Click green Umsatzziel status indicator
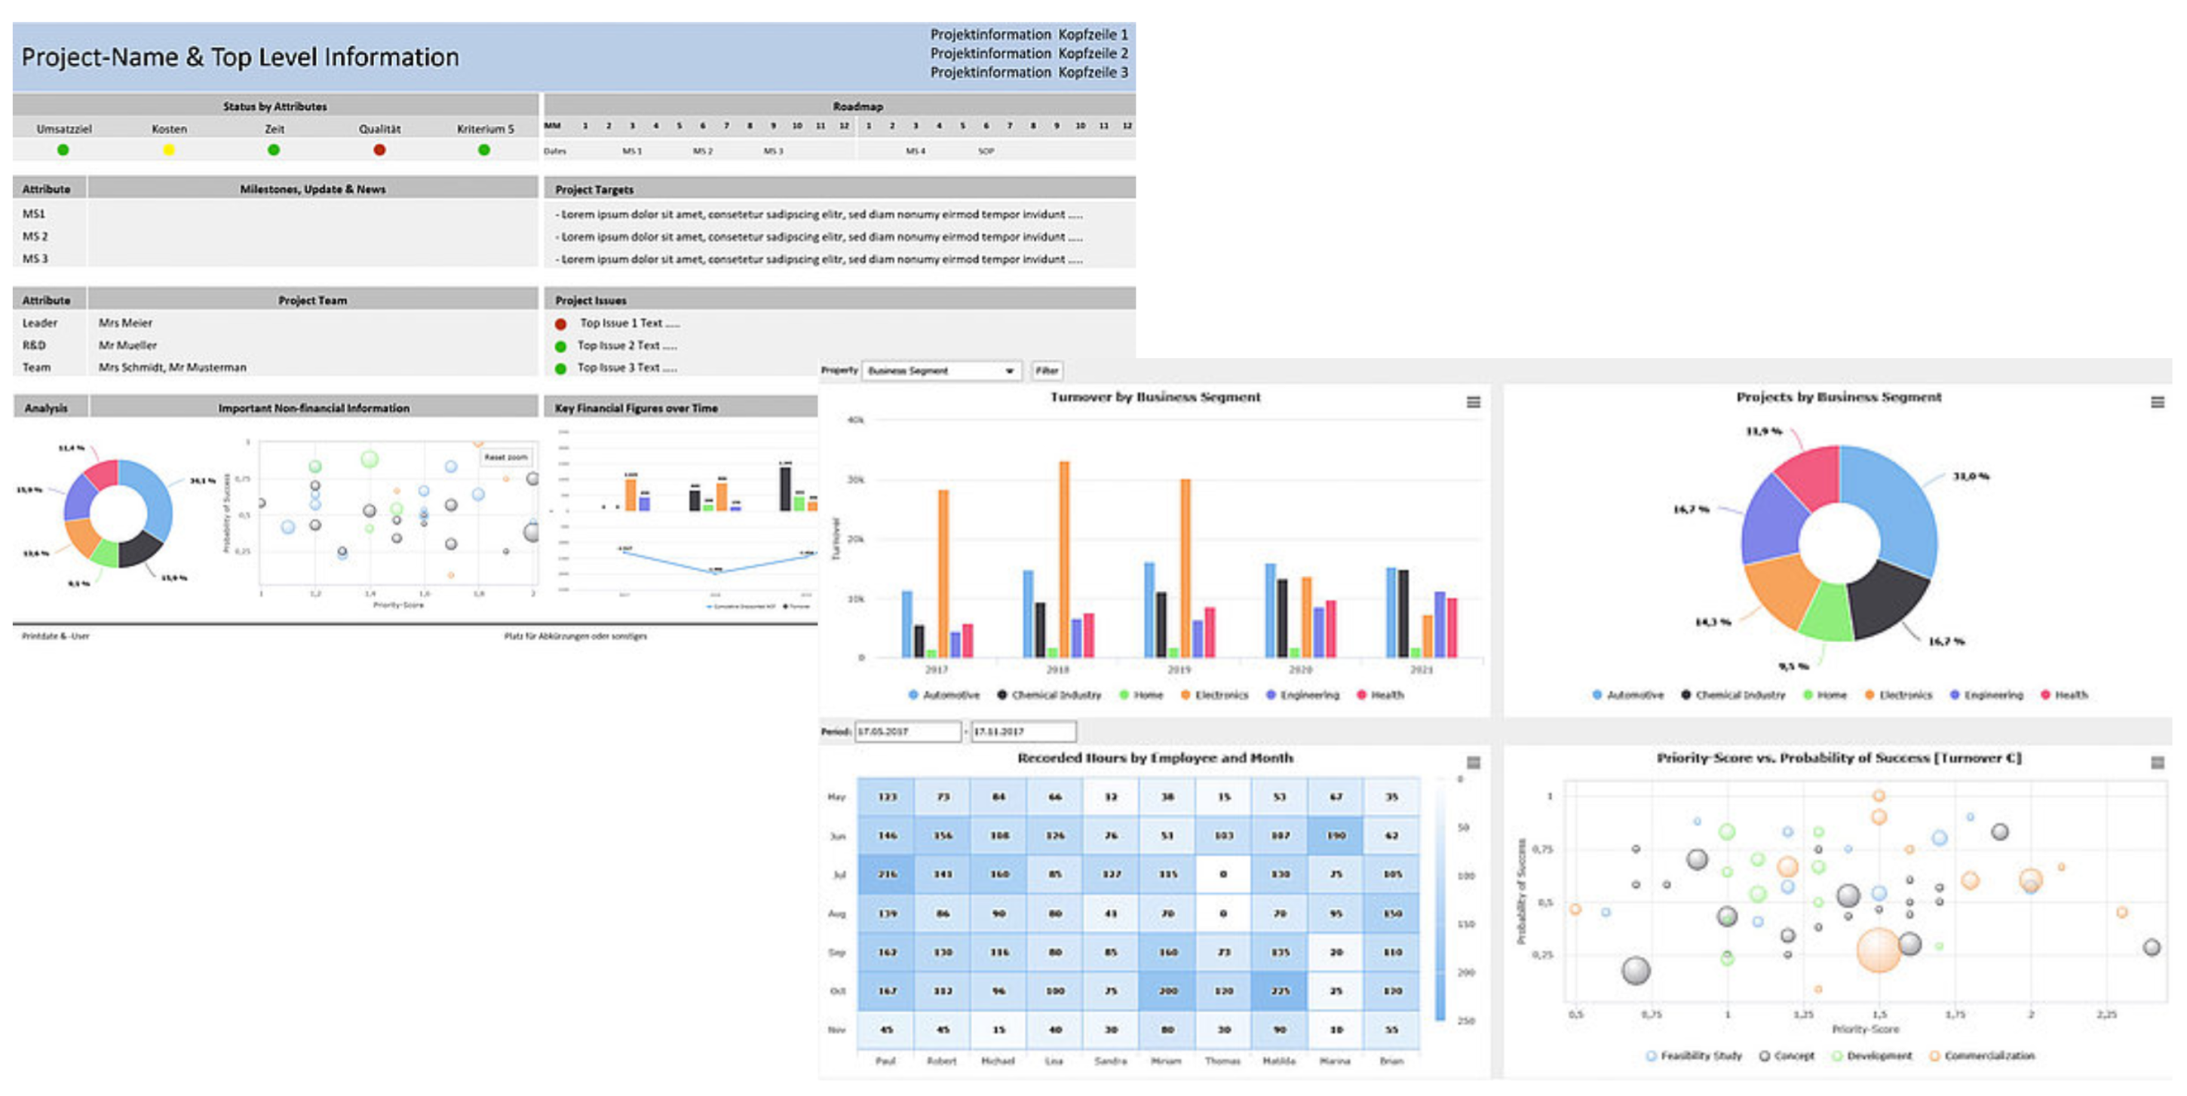Image resolution: width=2187 pixels, height=1096 pixels. tap(63, 150)
